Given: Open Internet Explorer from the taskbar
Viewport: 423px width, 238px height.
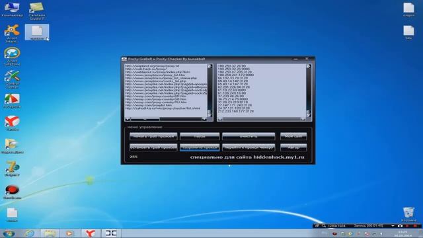Looking at the screenshot, I should (29, 233).
